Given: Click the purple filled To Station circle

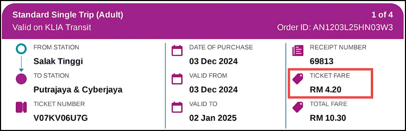Looking at the screenshot, I should tap(21, 79).
